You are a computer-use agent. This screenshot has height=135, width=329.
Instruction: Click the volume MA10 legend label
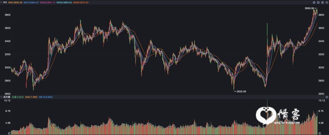(x=46, y=97)
